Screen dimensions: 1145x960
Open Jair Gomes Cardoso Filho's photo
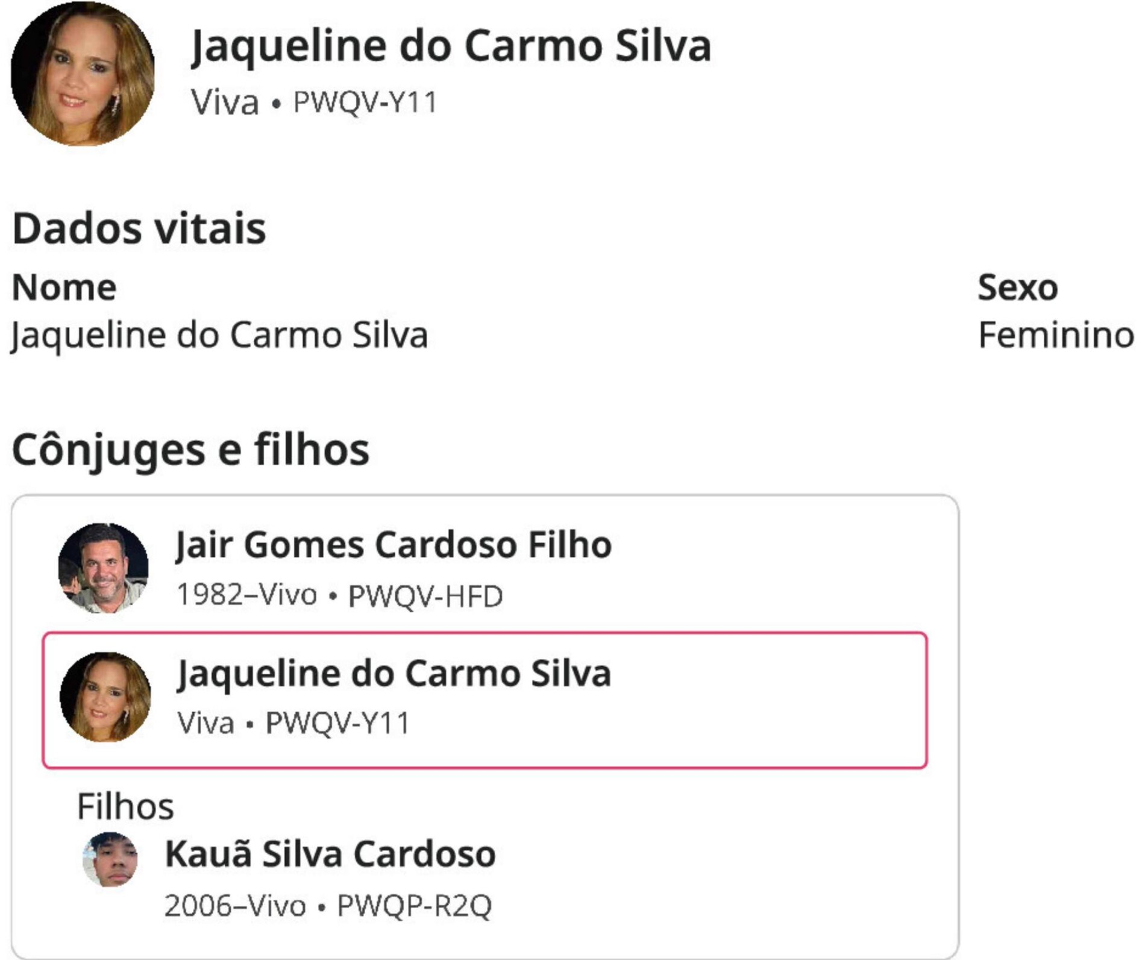click(x=104, y=568)
